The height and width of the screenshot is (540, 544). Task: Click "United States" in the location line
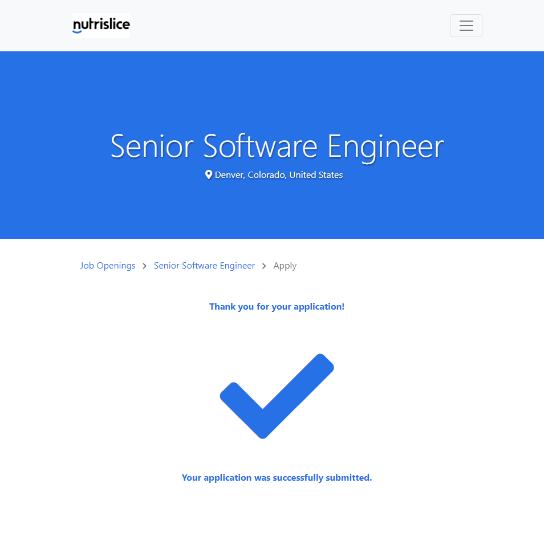[x=316, y=175]
